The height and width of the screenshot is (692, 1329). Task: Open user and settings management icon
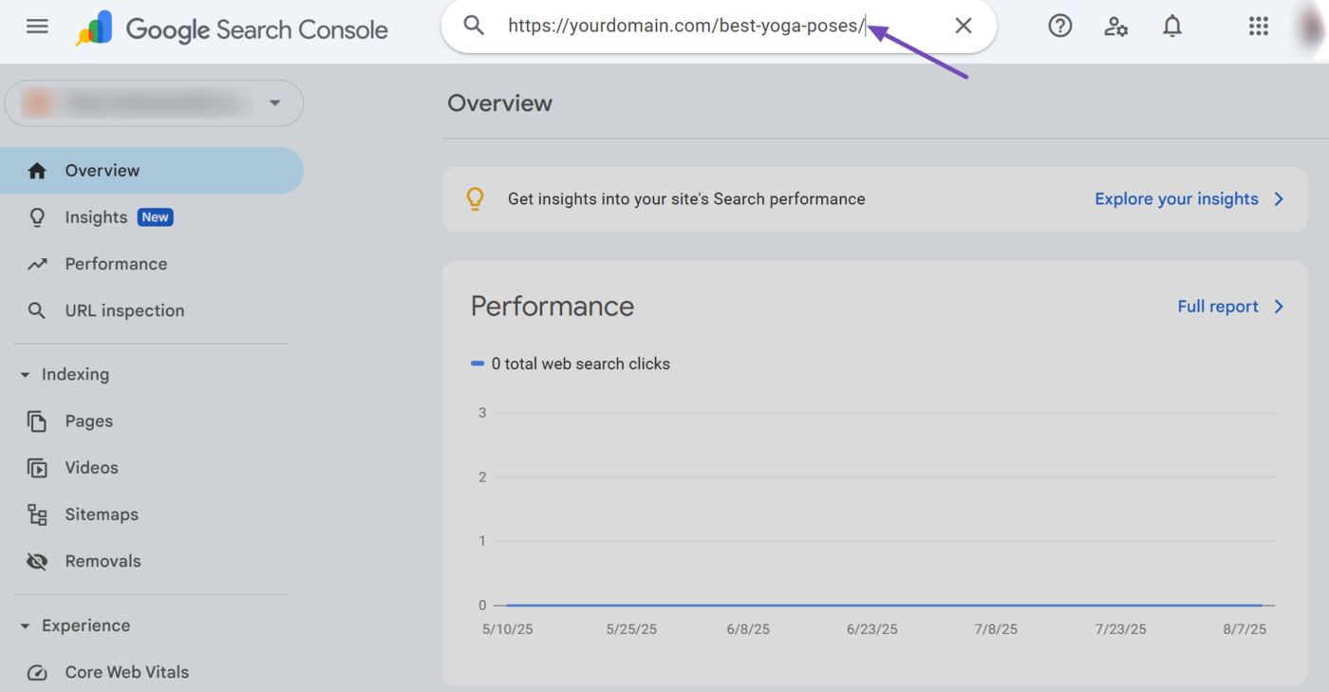pos(1115,27)
